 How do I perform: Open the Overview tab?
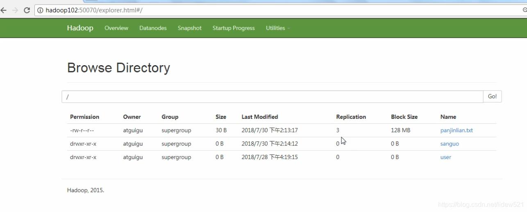[116, 28]
